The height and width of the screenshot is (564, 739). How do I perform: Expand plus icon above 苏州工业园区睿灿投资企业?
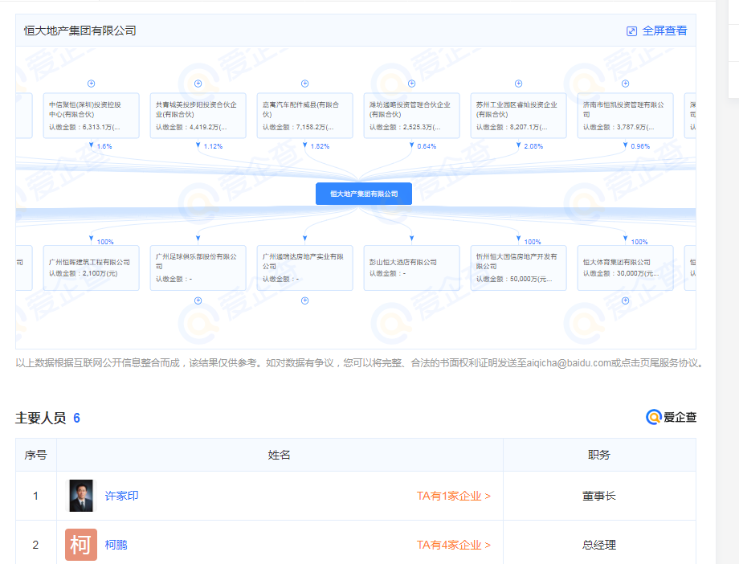(x=518, y=84)
